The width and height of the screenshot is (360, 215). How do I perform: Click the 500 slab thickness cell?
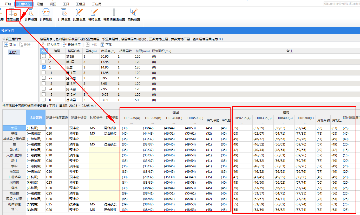pos(143,100)
